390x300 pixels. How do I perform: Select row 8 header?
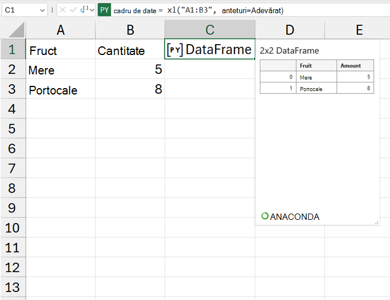coord(13,188)
